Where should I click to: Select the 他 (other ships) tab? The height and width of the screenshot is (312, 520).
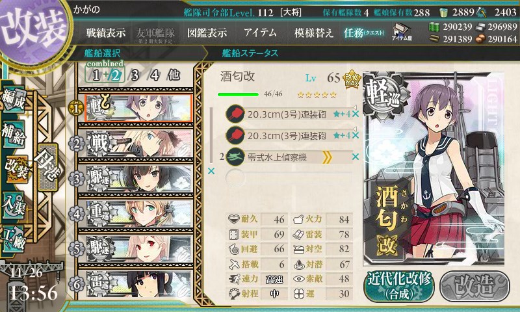(x=174, y=75)
